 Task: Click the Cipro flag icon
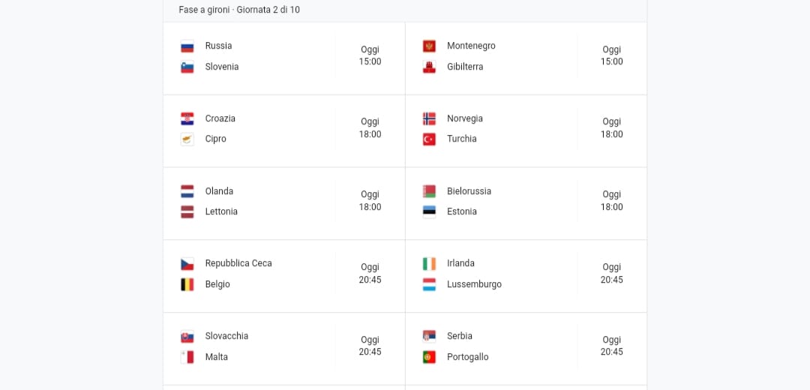point(187,139)
